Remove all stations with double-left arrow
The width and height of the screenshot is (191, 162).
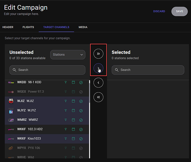pyautogui.click(x=98, y=97)
